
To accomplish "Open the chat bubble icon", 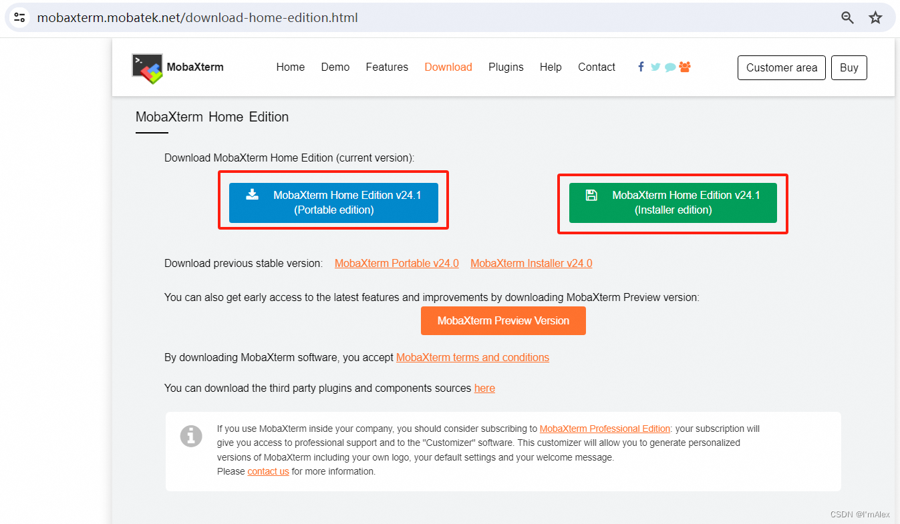I will pos(670,67).
